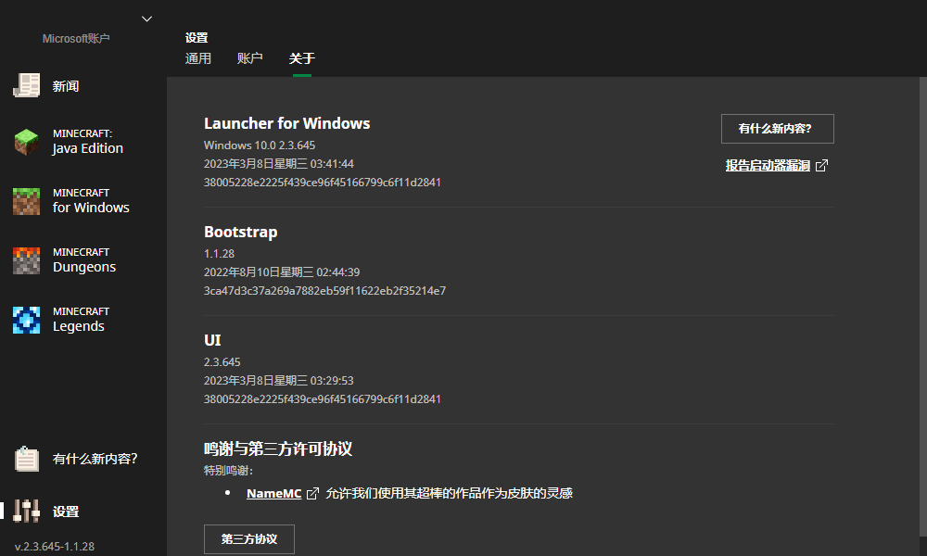Click the UI heading
The width and height of the screenshot is (927, 556).
pyautogui.click(x=212, y=340)
